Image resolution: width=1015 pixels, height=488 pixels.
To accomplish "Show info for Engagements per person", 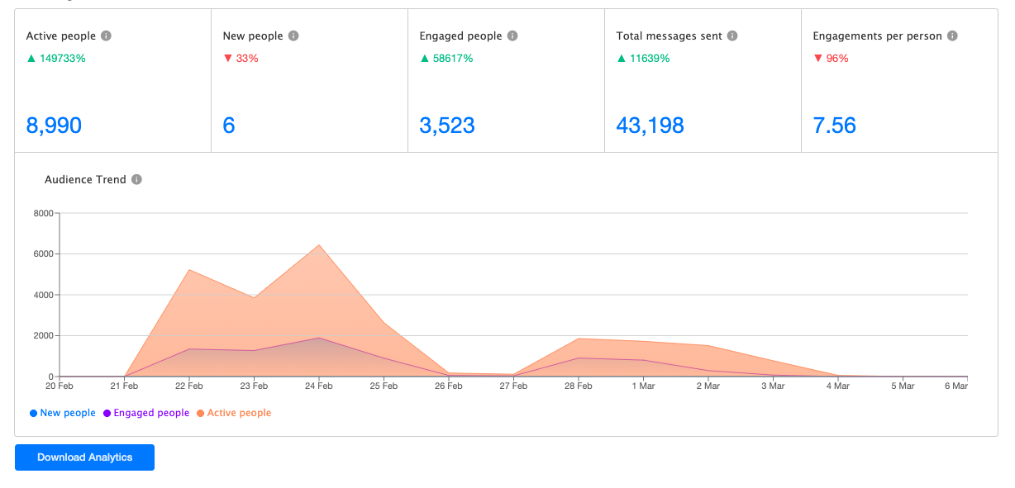I will [952, 36].
